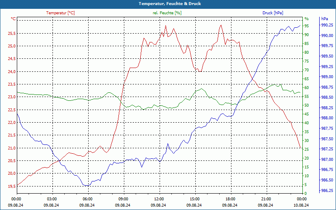Click the 989,50 pressure axis value
Screen dimensions: 336x210
click(327, 56)
